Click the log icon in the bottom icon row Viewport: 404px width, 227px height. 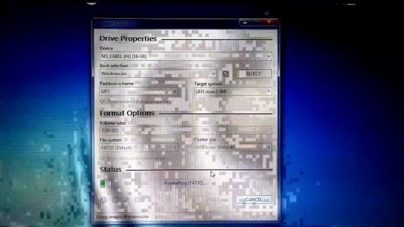point(138,200)
